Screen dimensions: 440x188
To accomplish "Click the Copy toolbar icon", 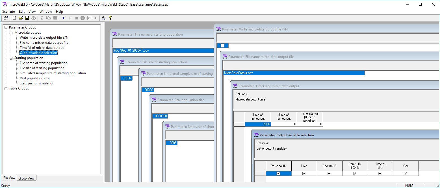I will [48, 18].
